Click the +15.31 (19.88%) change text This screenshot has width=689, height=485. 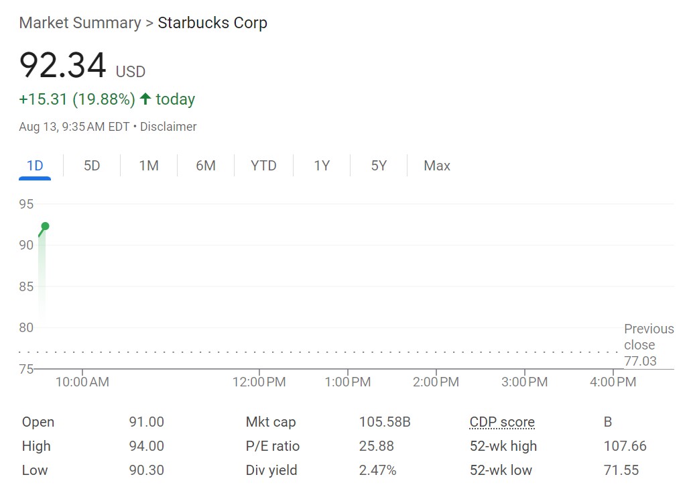tap(77, 99)
